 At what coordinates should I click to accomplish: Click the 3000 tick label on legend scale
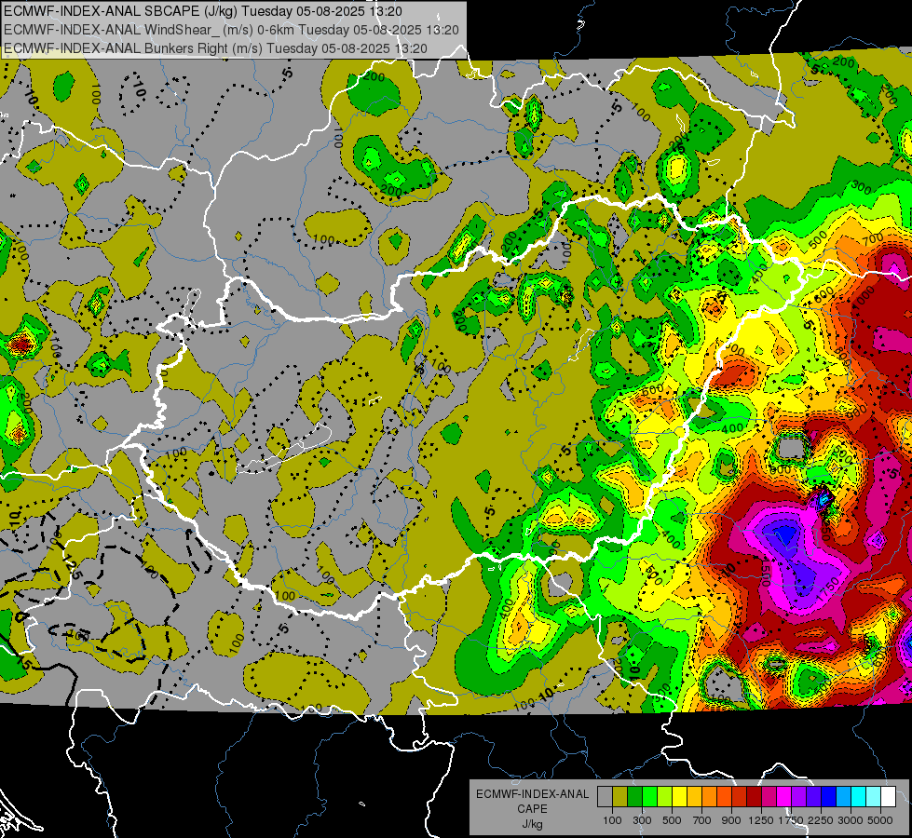coord(851,820)
